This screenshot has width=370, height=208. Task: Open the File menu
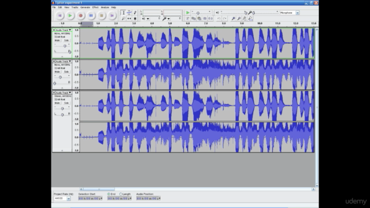tap(54, 8)
